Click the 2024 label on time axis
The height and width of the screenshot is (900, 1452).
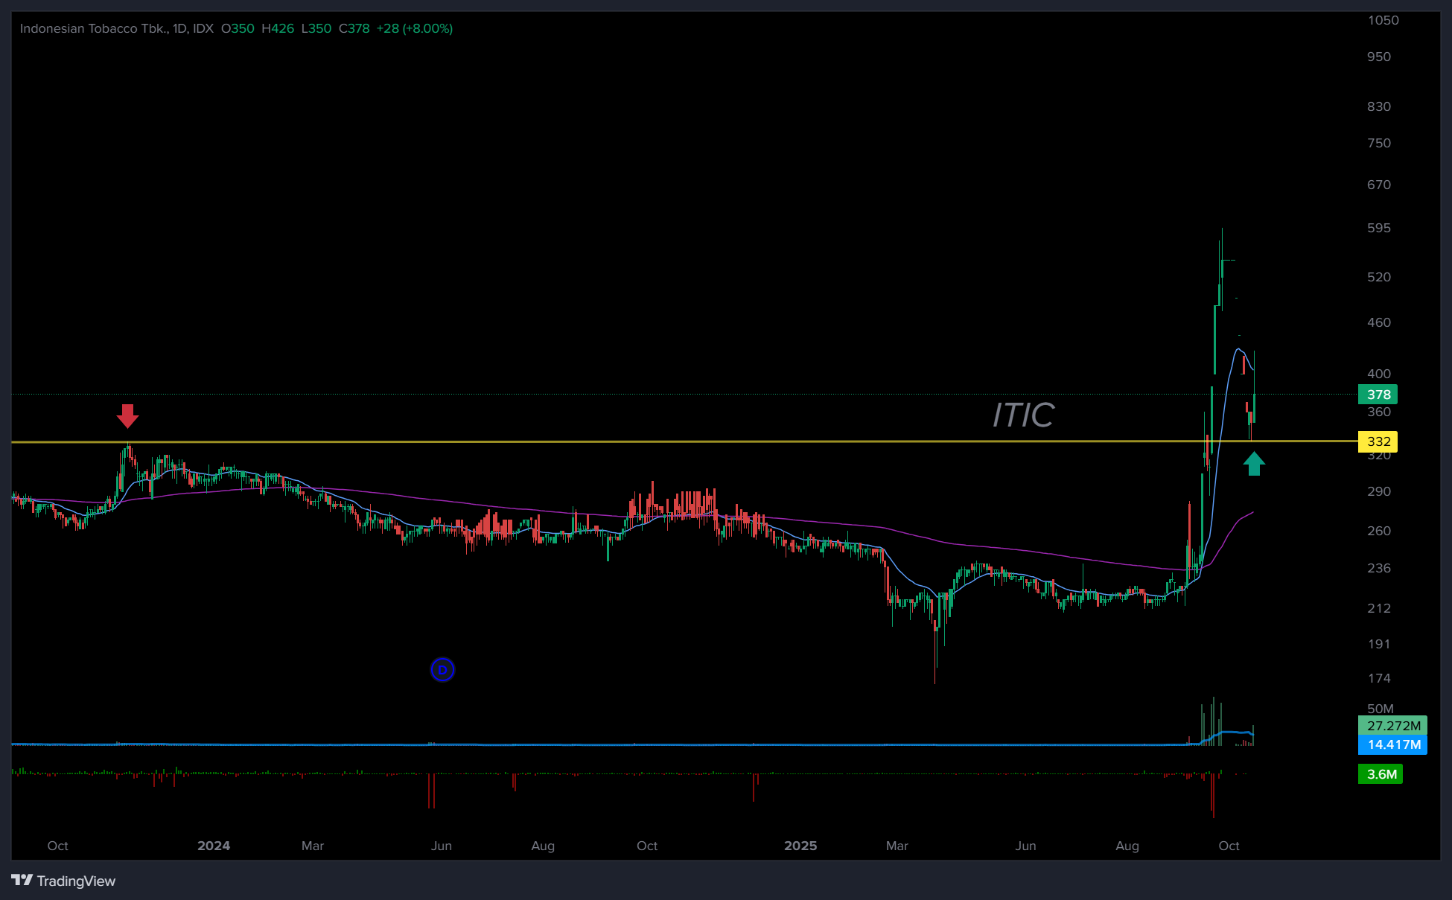coord(214,846)
